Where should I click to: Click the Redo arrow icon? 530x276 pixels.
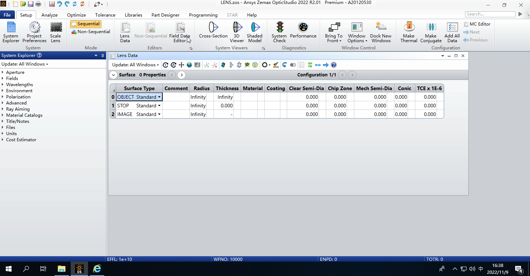click(67, 4)
